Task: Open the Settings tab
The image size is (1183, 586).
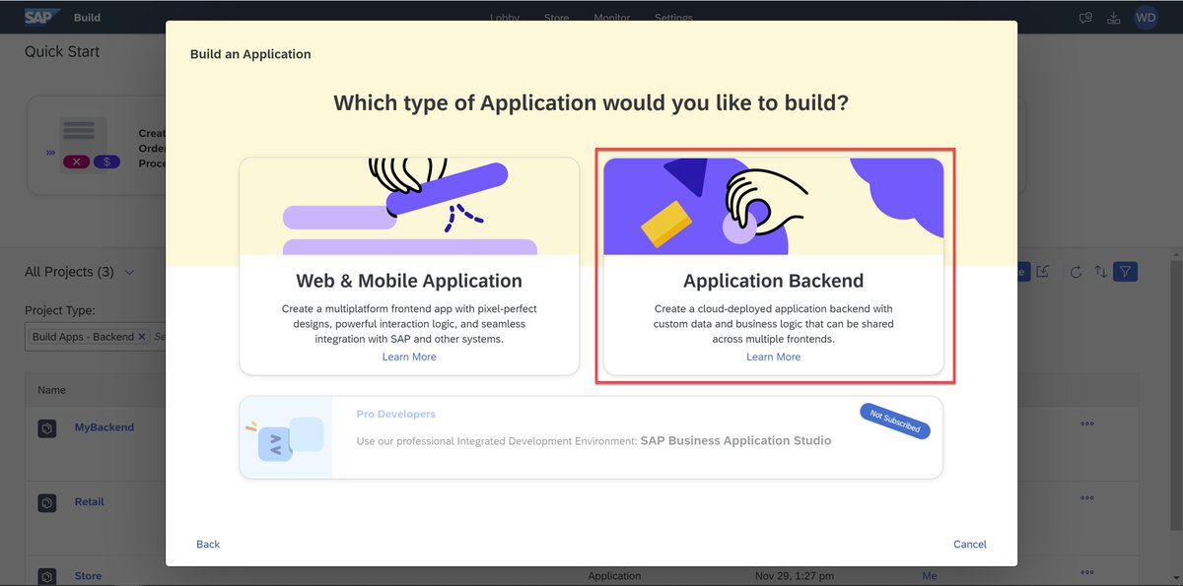Action: 673,18
